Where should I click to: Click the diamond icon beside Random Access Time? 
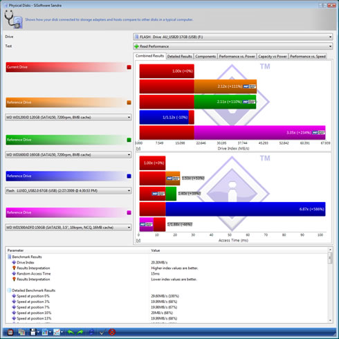[14, 273]
